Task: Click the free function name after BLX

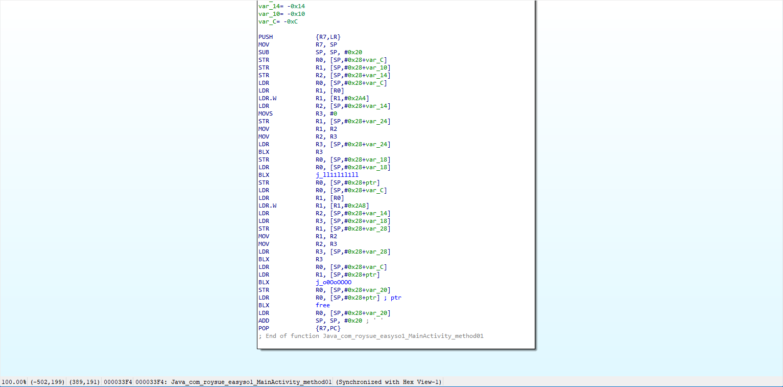Action: click(323, 305)
